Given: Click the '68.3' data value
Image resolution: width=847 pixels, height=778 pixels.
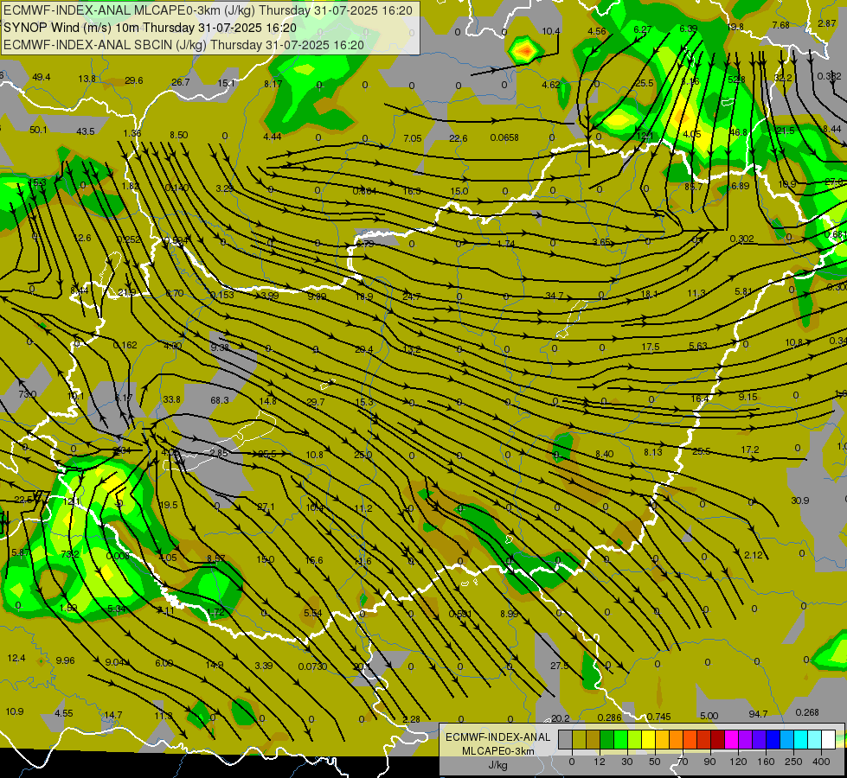Looking at the screenshot, I should [219, 400].
